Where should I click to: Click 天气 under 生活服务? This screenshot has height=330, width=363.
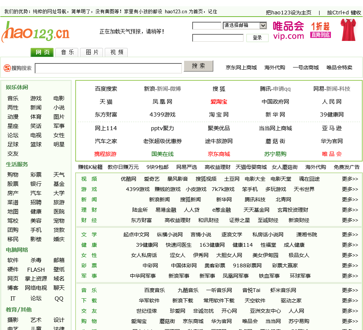point(59,175)
